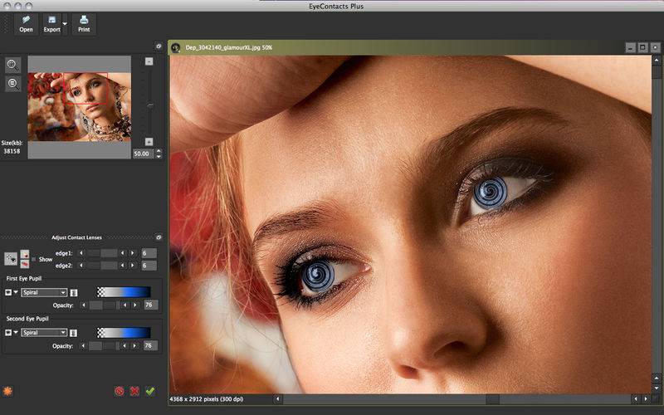This screenshot has width=664, height=415.
Task: Click the horizontal scrollbar rightmost arrow
Action: pos(646,399)
